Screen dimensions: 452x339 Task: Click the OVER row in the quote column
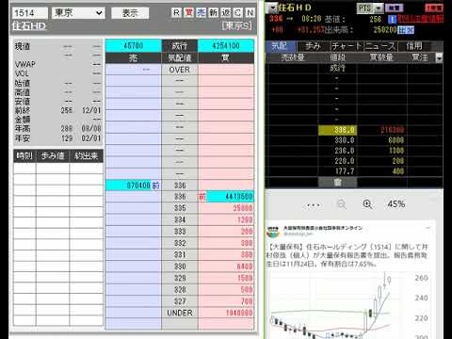coord(180,70)
